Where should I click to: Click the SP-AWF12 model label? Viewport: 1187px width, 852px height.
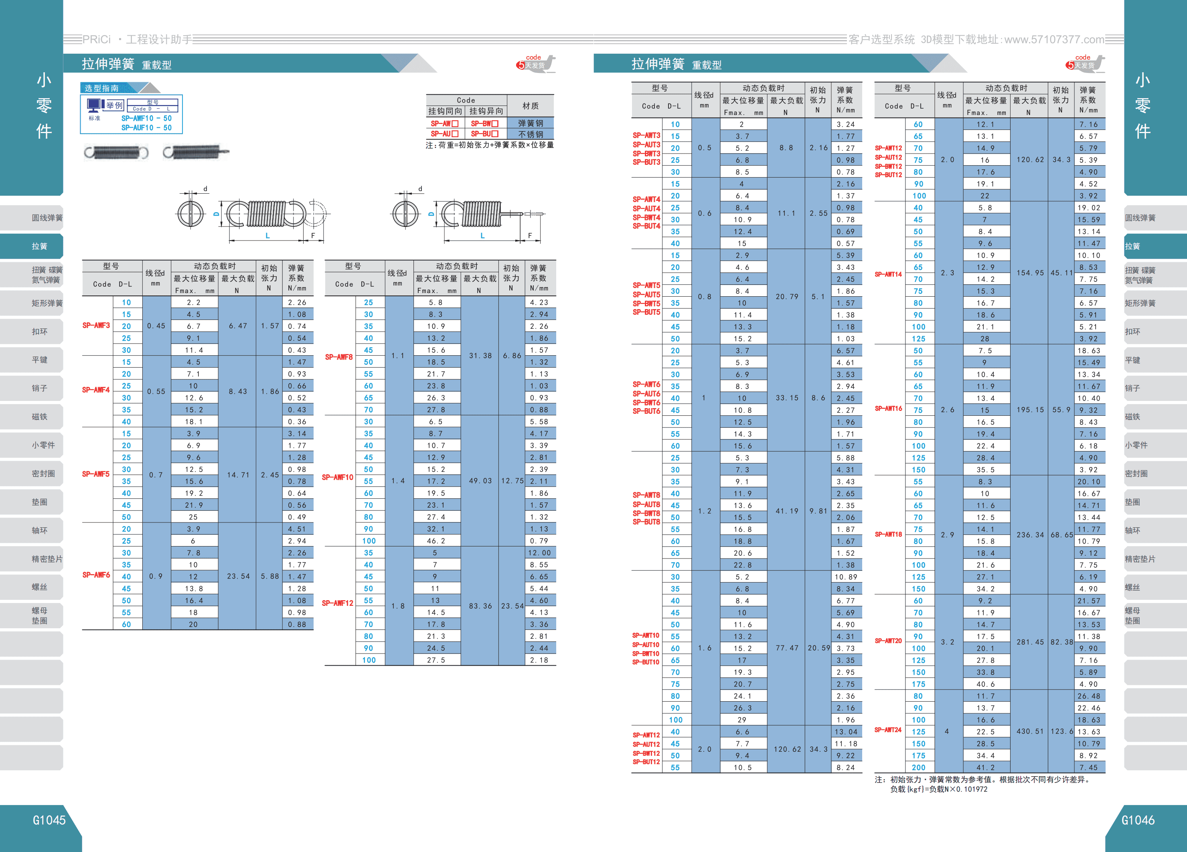coord(338,603)
